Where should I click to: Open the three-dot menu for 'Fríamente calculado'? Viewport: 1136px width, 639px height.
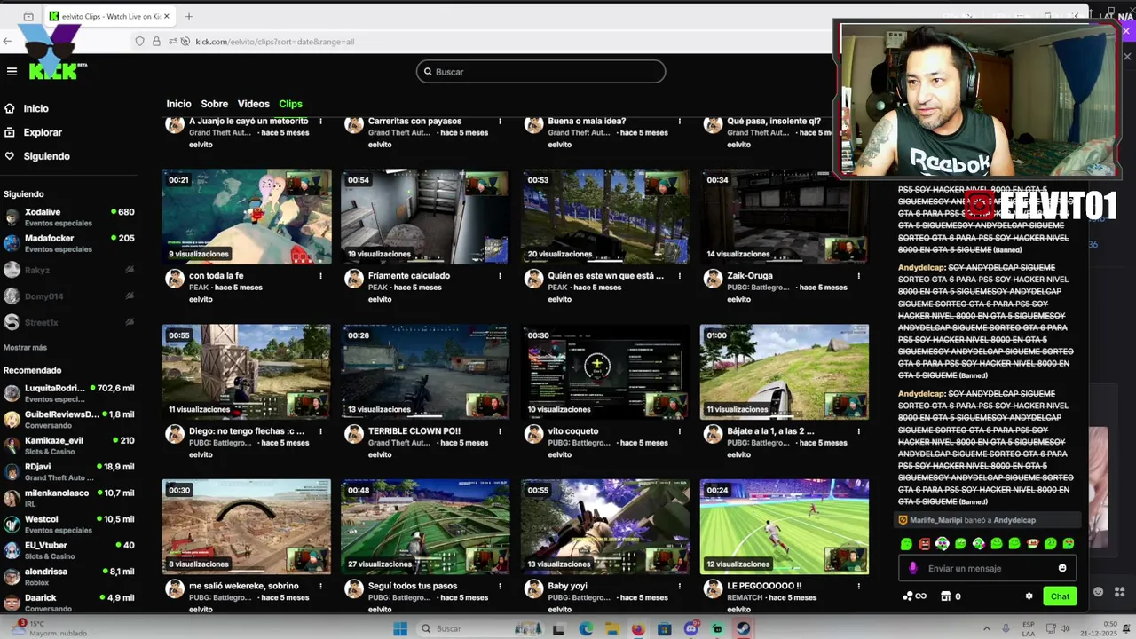500,276
